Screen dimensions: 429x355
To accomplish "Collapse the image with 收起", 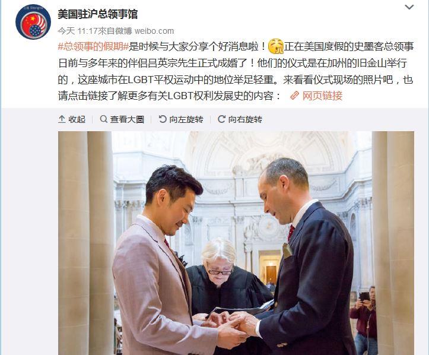I will 72,119.
